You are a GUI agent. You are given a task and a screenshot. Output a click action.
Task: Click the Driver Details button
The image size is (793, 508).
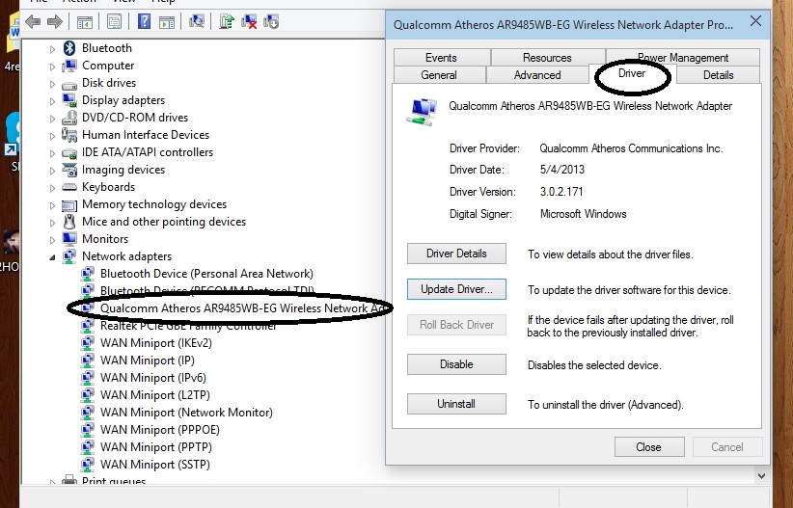(456, 254)
